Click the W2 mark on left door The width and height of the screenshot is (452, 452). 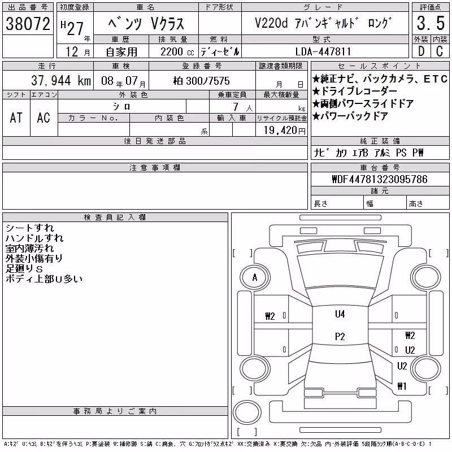coord(270,316)
